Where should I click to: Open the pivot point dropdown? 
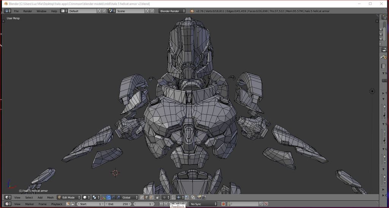(x=96, y=197)
